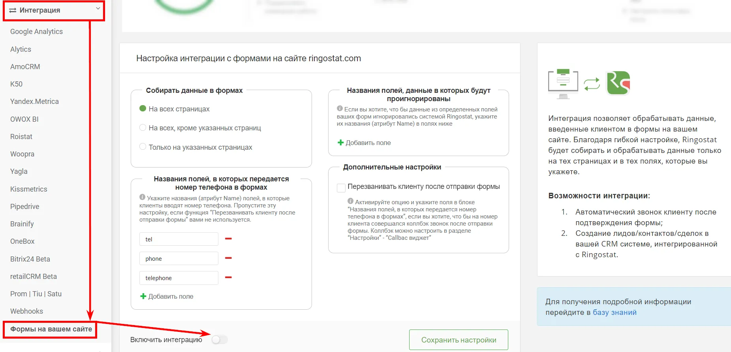Add a field to ignored fields list
The height and width of the screenshot is (352, 731).
pyautogui.click(x=364, y=143)
